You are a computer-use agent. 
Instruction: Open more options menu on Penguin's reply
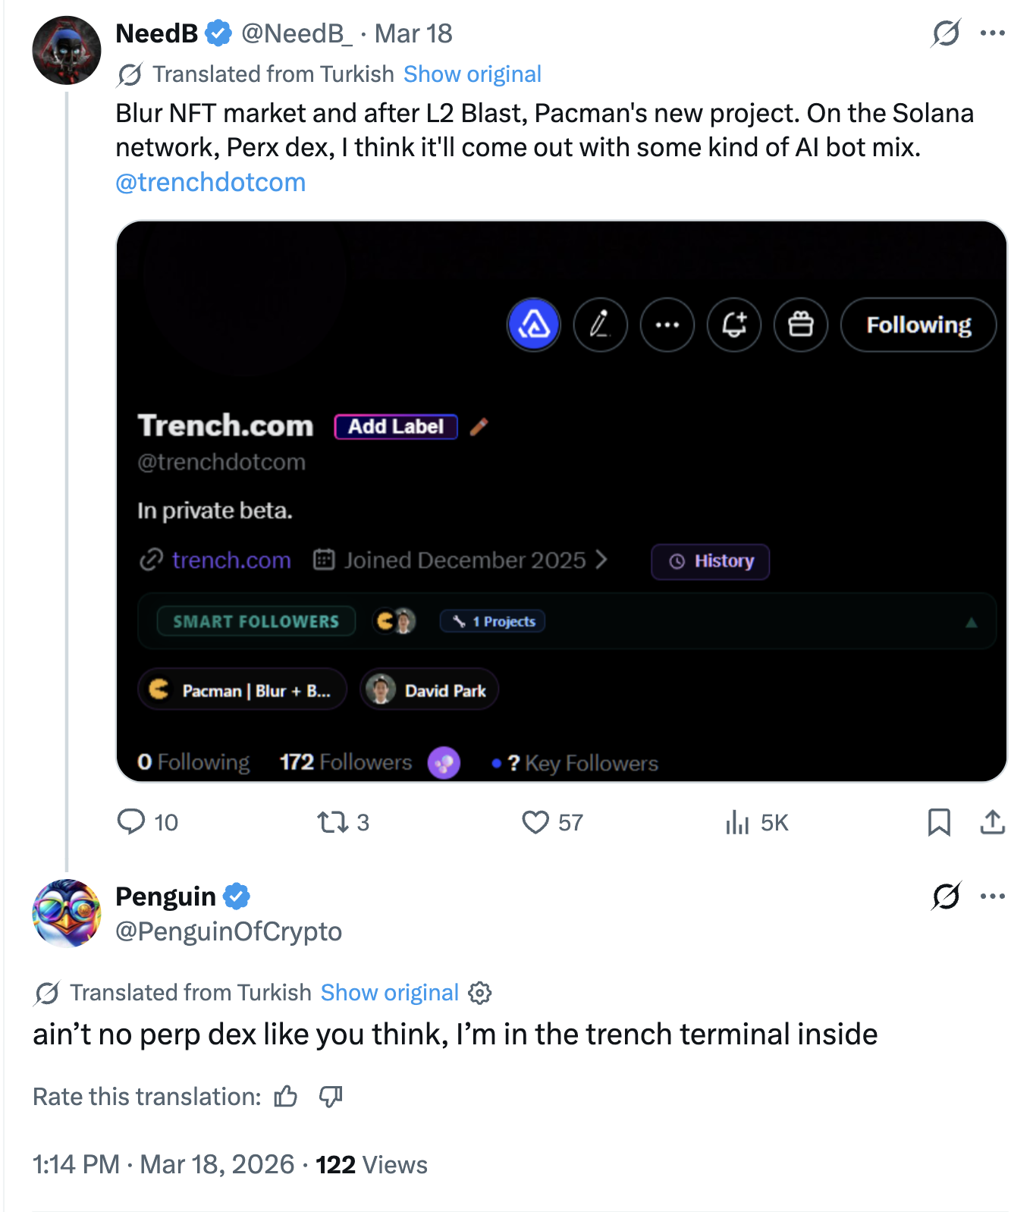(992, 896)
